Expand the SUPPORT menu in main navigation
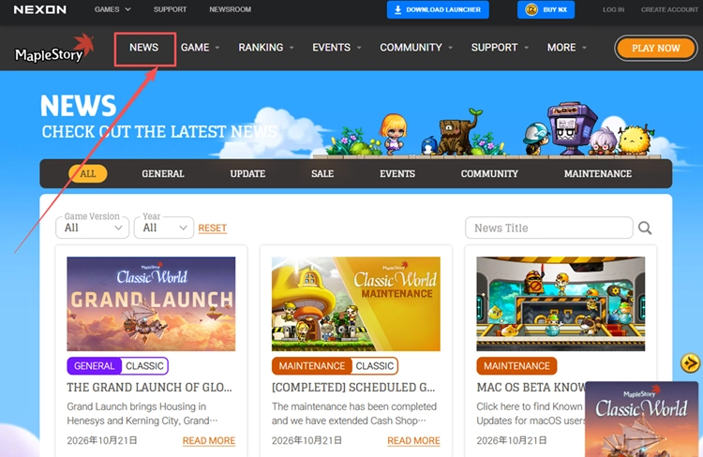This screenshot has height=457, width=703. (500, 48)
